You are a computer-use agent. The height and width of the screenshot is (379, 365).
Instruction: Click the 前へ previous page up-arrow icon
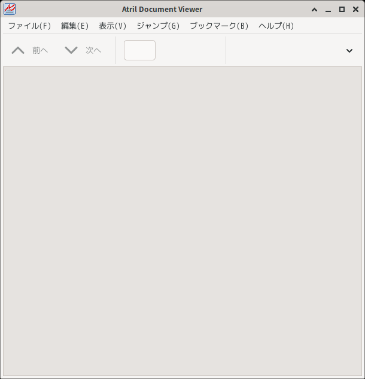tap(18, 50)
